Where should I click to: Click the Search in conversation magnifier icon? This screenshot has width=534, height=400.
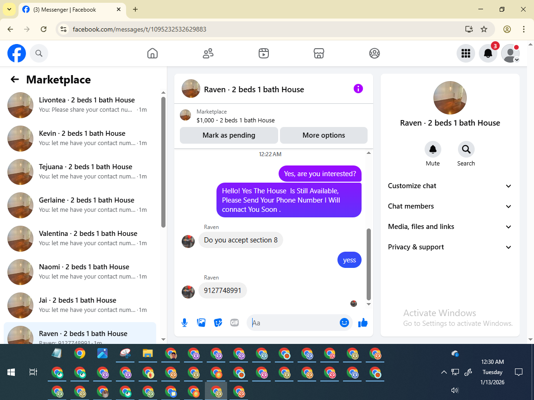tap(466, 149)
